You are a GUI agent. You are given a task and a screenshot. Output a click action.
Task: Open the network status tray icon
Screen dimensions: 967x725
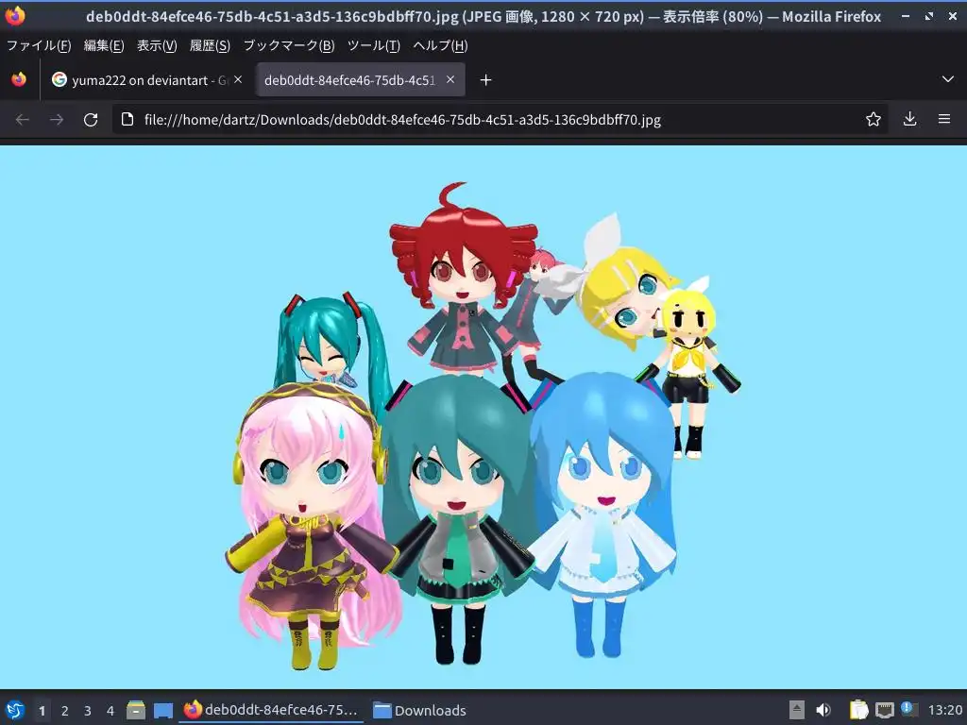point(884,710)
